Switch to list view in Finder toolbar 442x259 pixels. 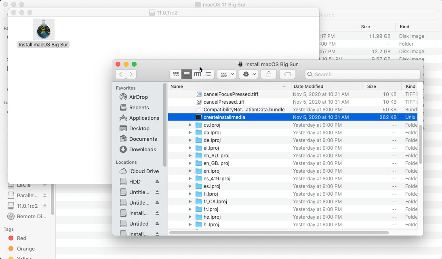[187, 74]
